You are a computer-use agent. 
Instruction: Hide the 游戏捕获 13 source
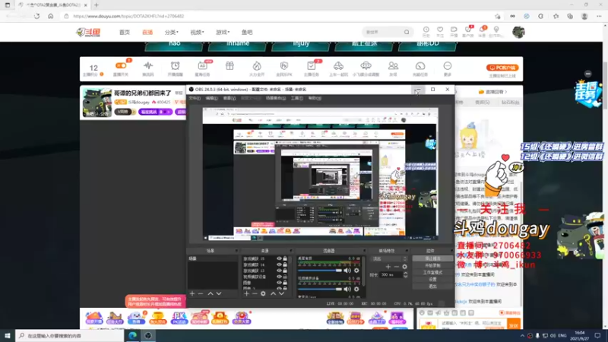279,271
